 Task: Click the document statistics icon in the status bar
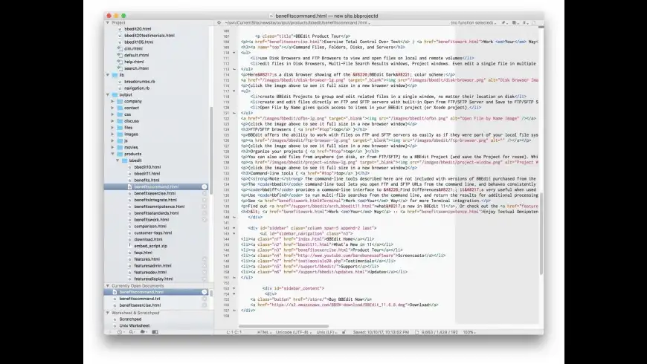coord(416,332)
